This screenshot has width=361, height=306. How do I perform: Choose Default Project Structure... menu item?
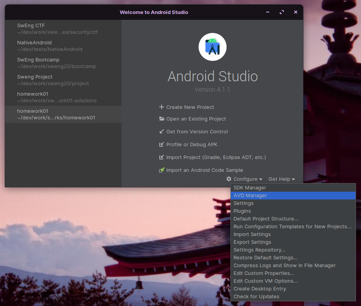293,219
